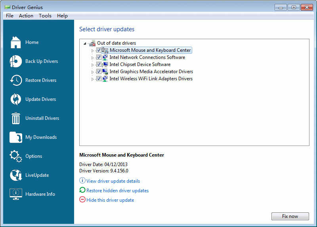
Task: Open the Tools menu
Action: tap(45, 16)
